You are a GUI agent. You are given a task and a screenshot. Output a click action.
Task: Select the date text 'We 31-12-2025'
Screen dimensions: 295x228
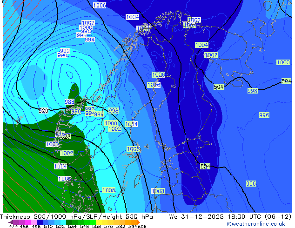196,217
